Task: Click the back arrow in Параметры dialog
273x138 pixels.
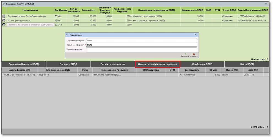Action: [67, 35]
